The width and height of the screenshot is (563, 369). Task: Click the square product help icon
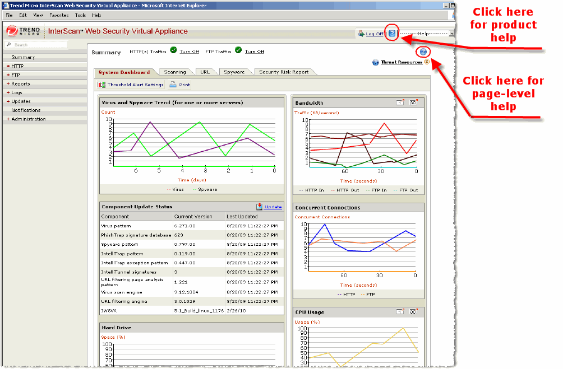(392, 34)
